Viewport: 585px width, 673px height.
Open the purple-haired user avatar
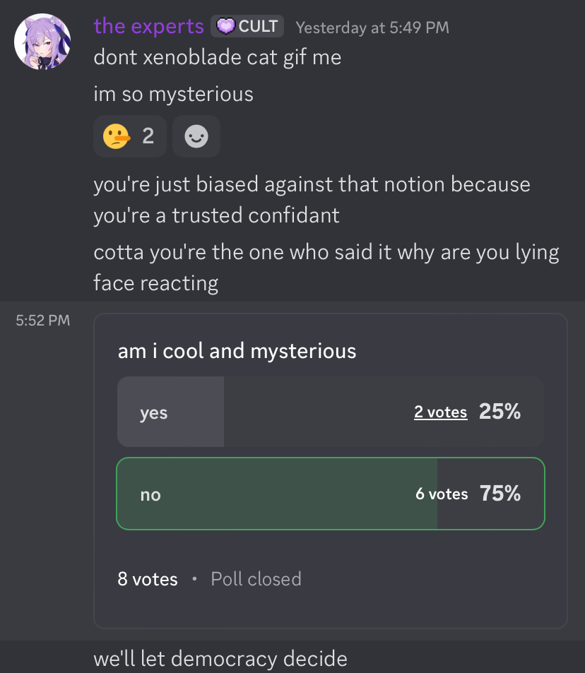(42, 42)
